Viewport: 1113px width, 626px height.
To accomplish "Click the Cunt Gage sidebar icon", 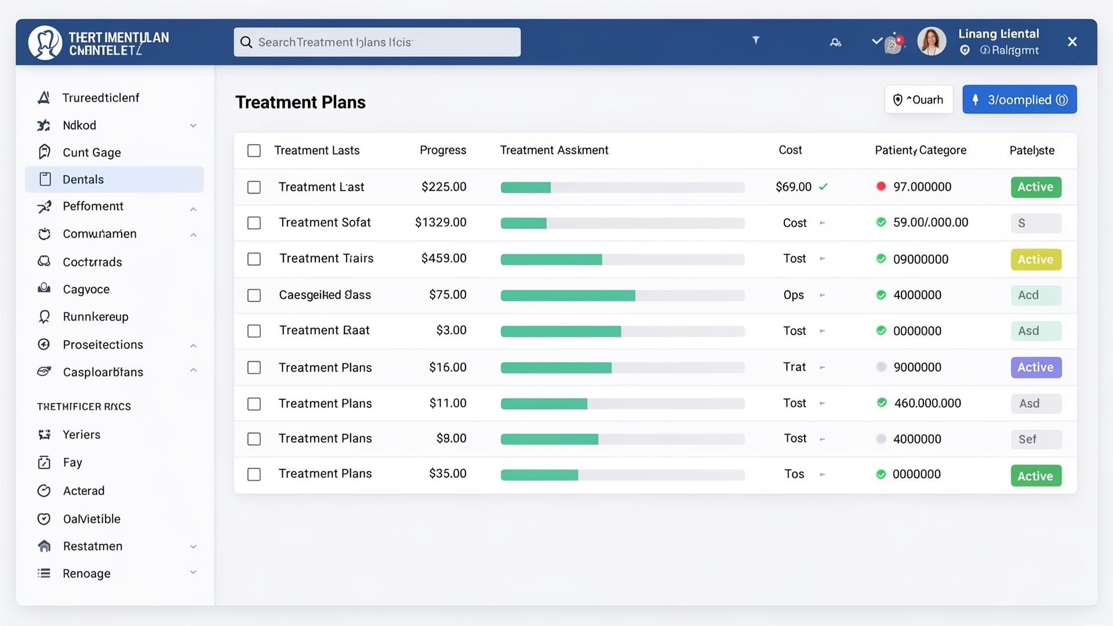I will [44, 152].
